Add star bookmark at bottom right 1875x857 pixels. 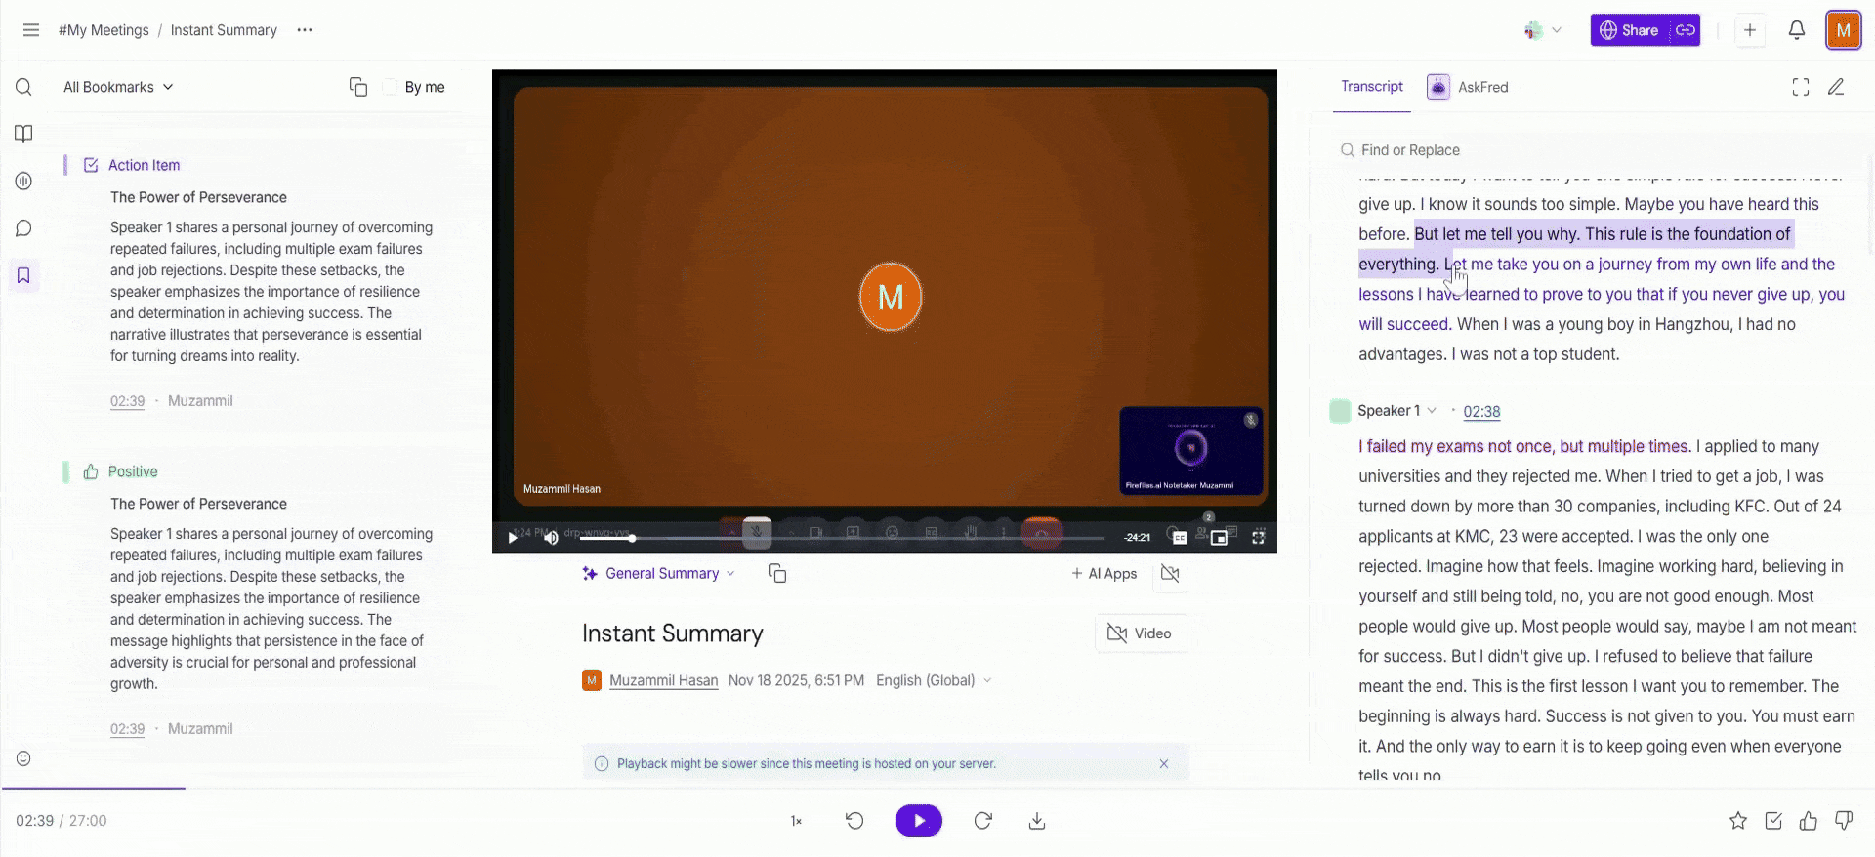pos(1738,821)
